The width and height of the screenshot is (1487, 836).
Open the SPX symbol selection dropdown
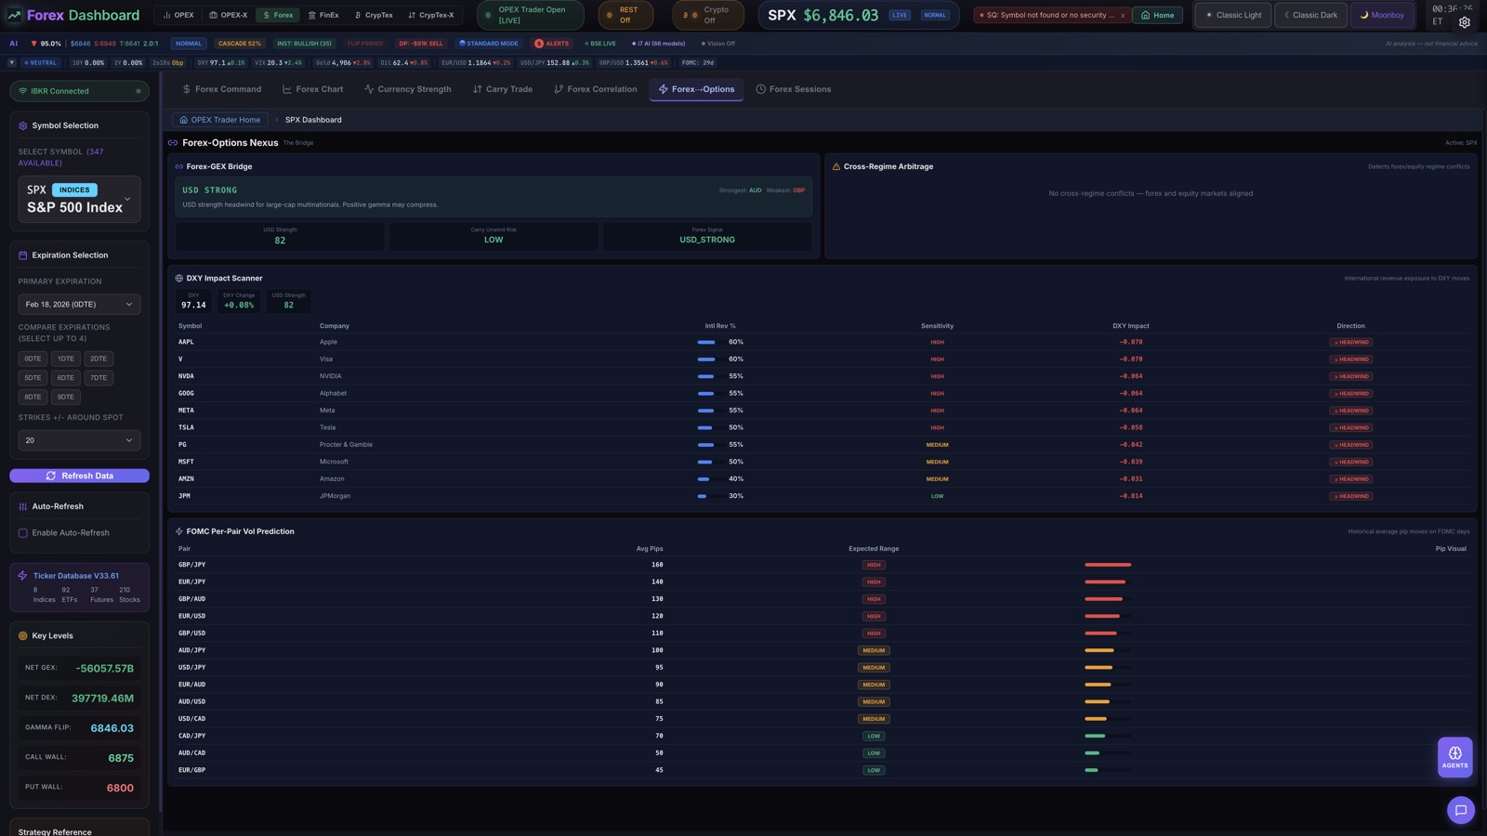(79, 200)
